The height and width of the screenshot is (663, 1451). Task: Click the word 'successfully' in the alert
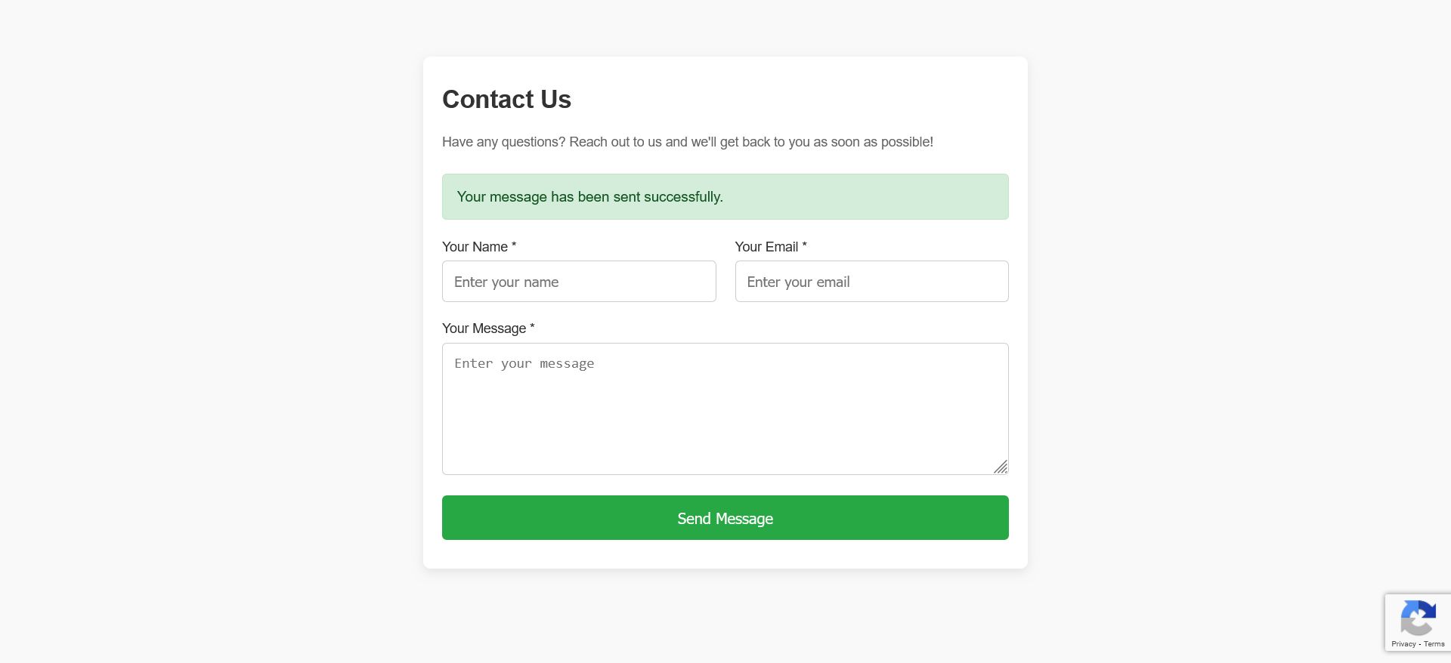[x=682, y=197]
